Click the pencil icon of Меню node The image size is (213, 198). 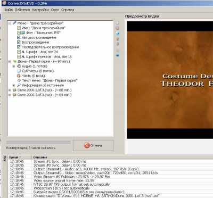[x=14, y=23]
